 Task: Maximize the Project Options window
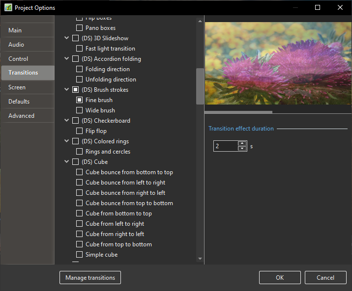pyautogui.click(x=318, y=7)
